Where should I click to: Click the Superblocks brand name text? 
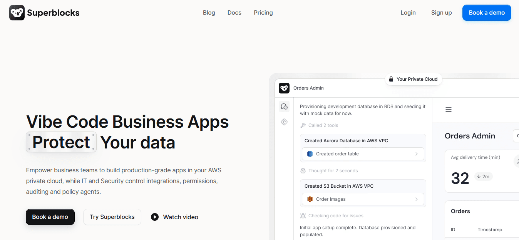53,13
